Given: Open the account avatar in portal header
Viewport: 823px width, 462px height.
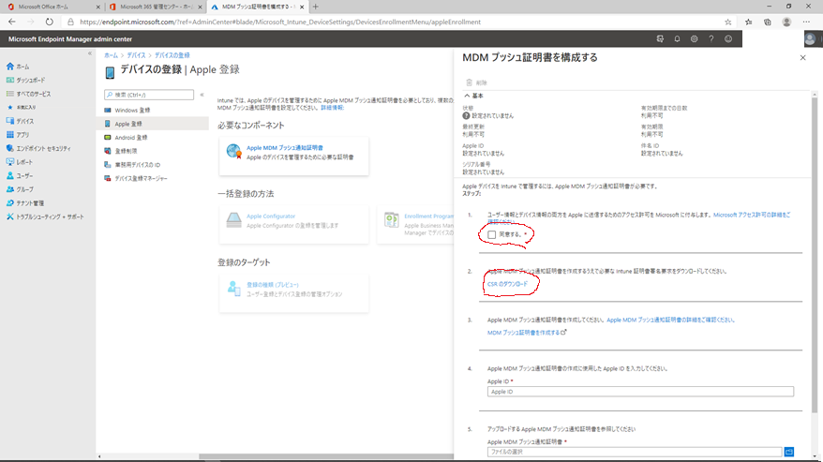Looking at the screenshot, I should click(x=810, y=38).
